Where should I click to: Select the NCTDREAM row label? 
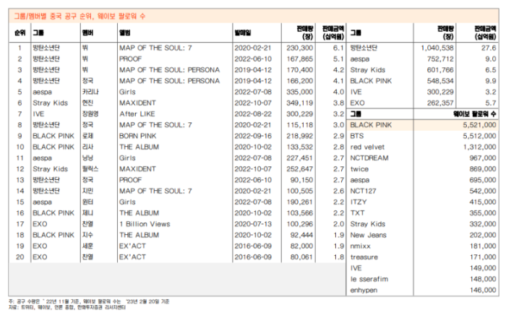tap(369, 158)
